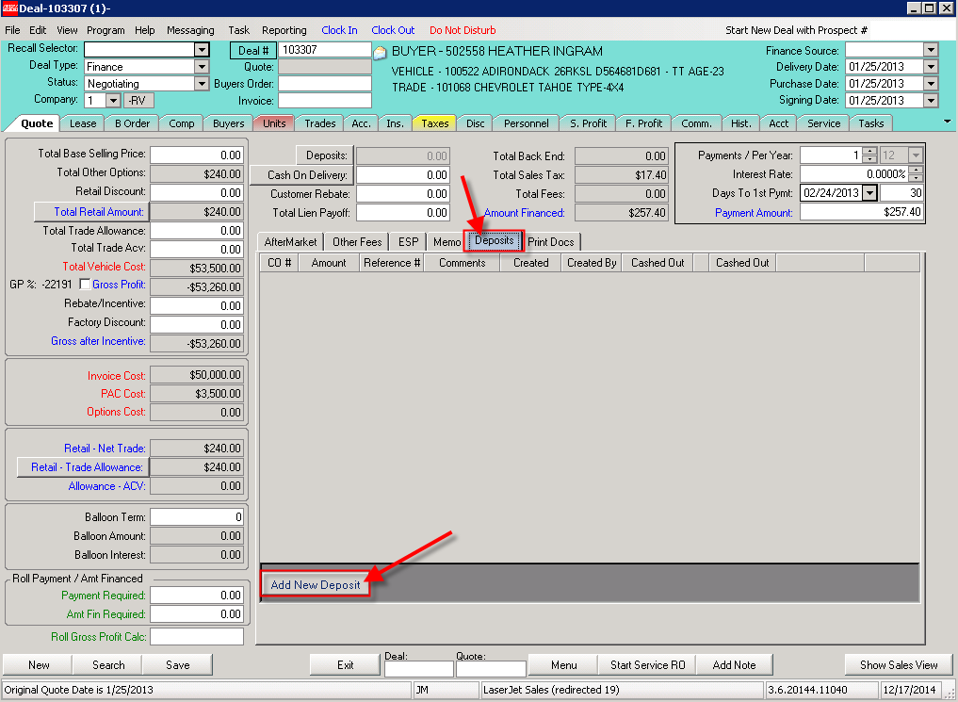Click Do Not Disturb in the menu bar
Screen dimensions: 958x702
(x=463, y=30)
